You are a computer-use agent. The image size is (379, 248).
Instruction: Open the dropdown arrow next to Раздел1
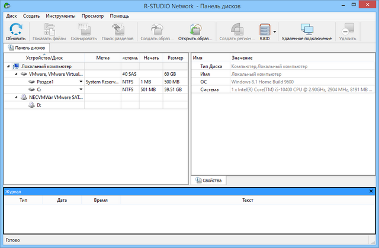point(81,82)
